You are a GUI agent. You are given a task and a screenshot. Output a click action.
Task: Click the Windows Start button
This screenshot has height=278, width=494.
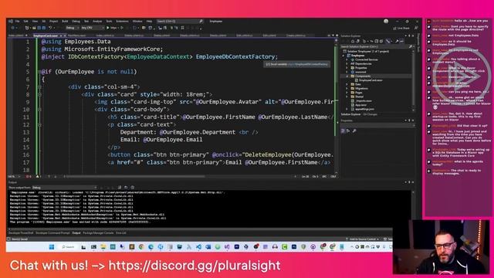[52, 247]
